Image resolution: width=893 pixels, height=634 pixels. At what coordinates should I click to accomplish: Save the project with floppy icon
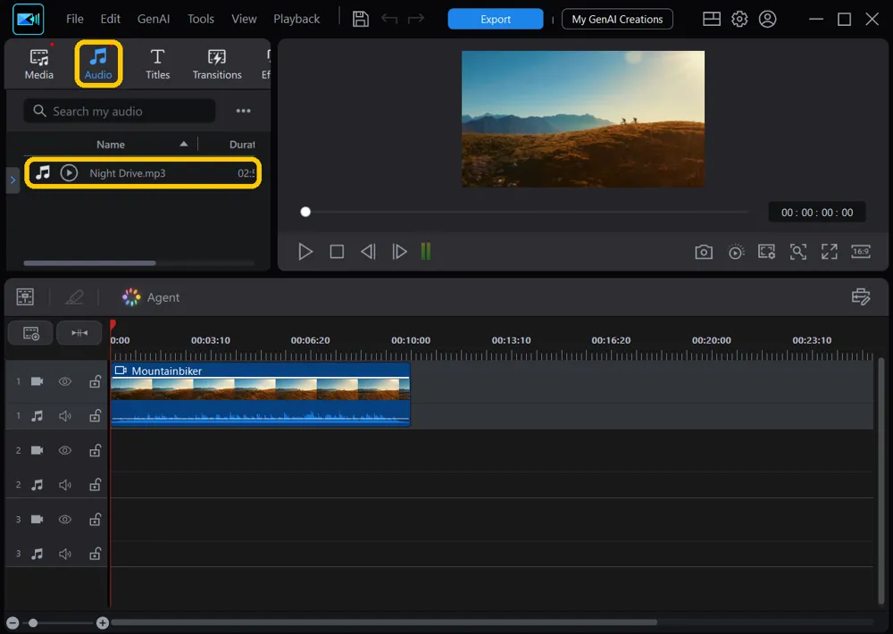click(x=361, y=19)
